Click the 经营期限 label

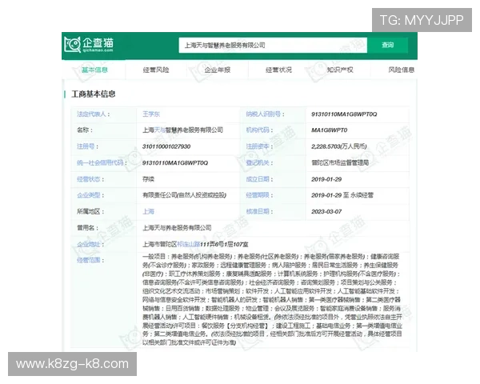tap(259, 195)
